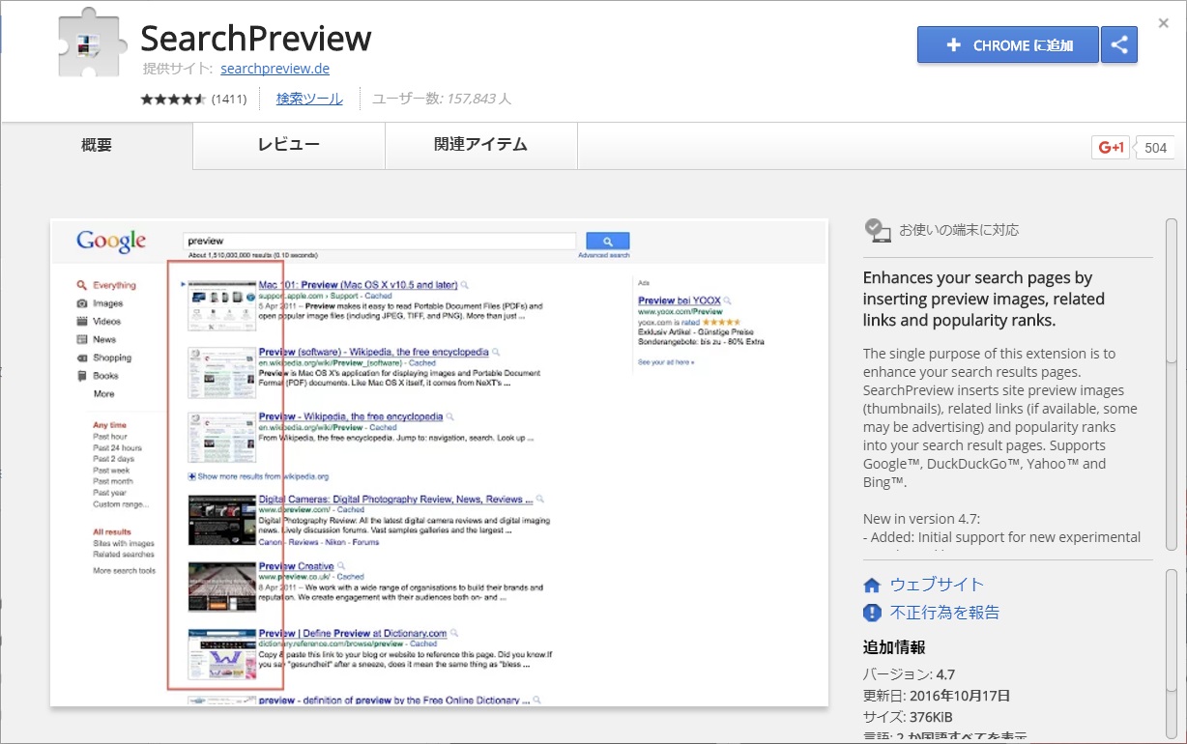Install the extension via CHROME に追加
Screen dimensions: 1187x744
pos(1008,43)
